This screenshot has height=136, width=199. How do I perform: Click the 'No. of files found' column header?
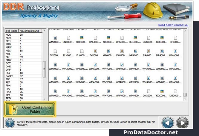30,31
